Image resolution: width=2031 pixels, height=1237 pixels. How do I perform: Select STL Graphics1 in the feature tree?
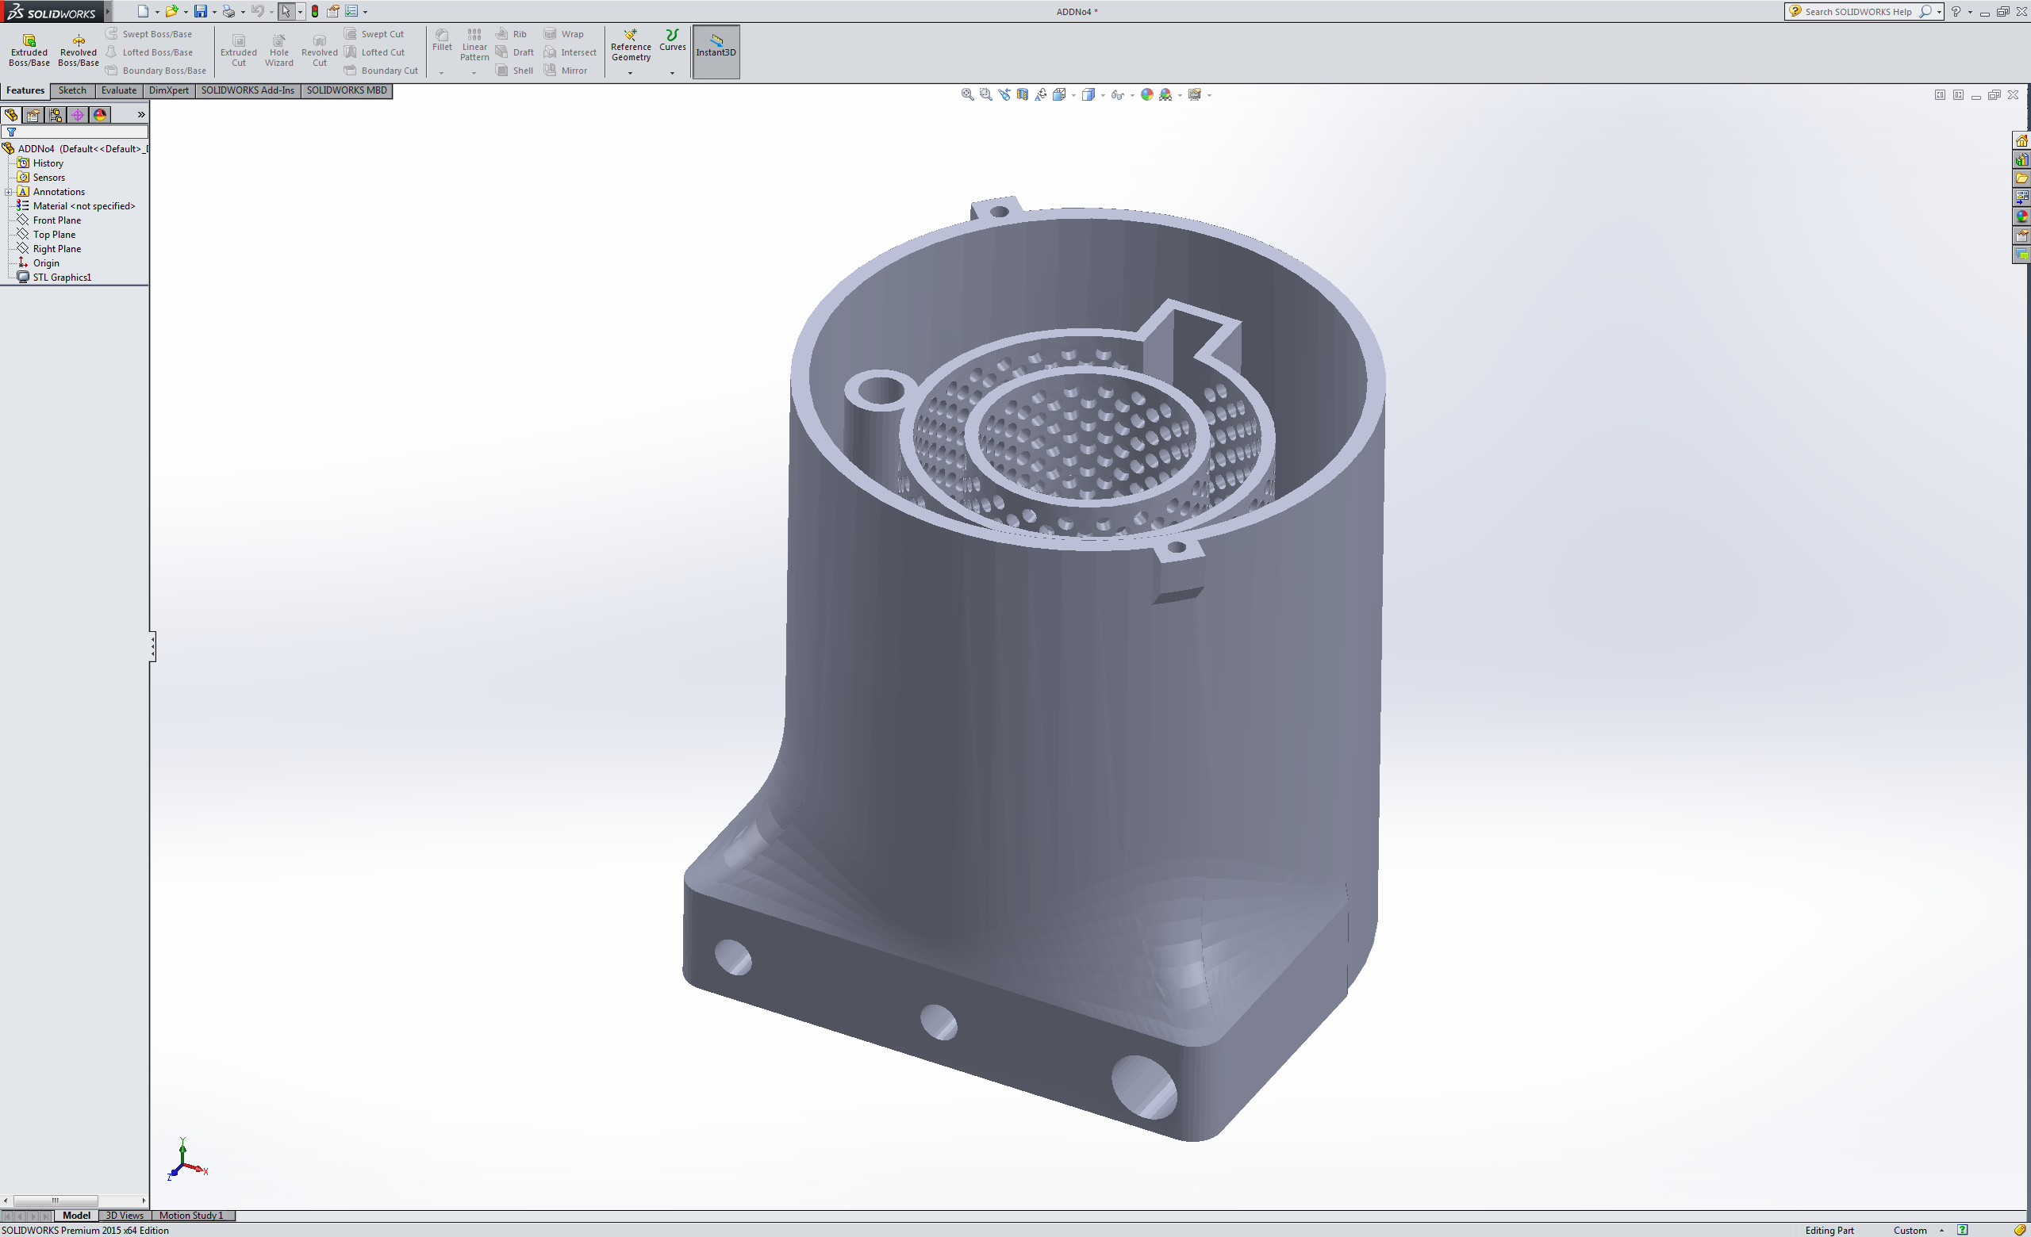coord(62,278)
